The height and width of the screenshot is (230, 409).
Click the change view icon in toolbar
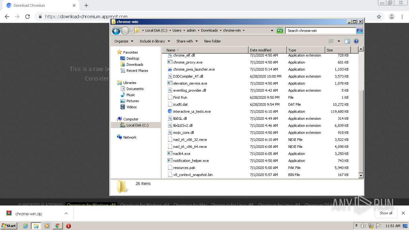pyautogui.click(x=331, y=41)
